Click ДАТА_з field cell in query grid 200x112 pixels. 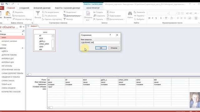point(109,80)
